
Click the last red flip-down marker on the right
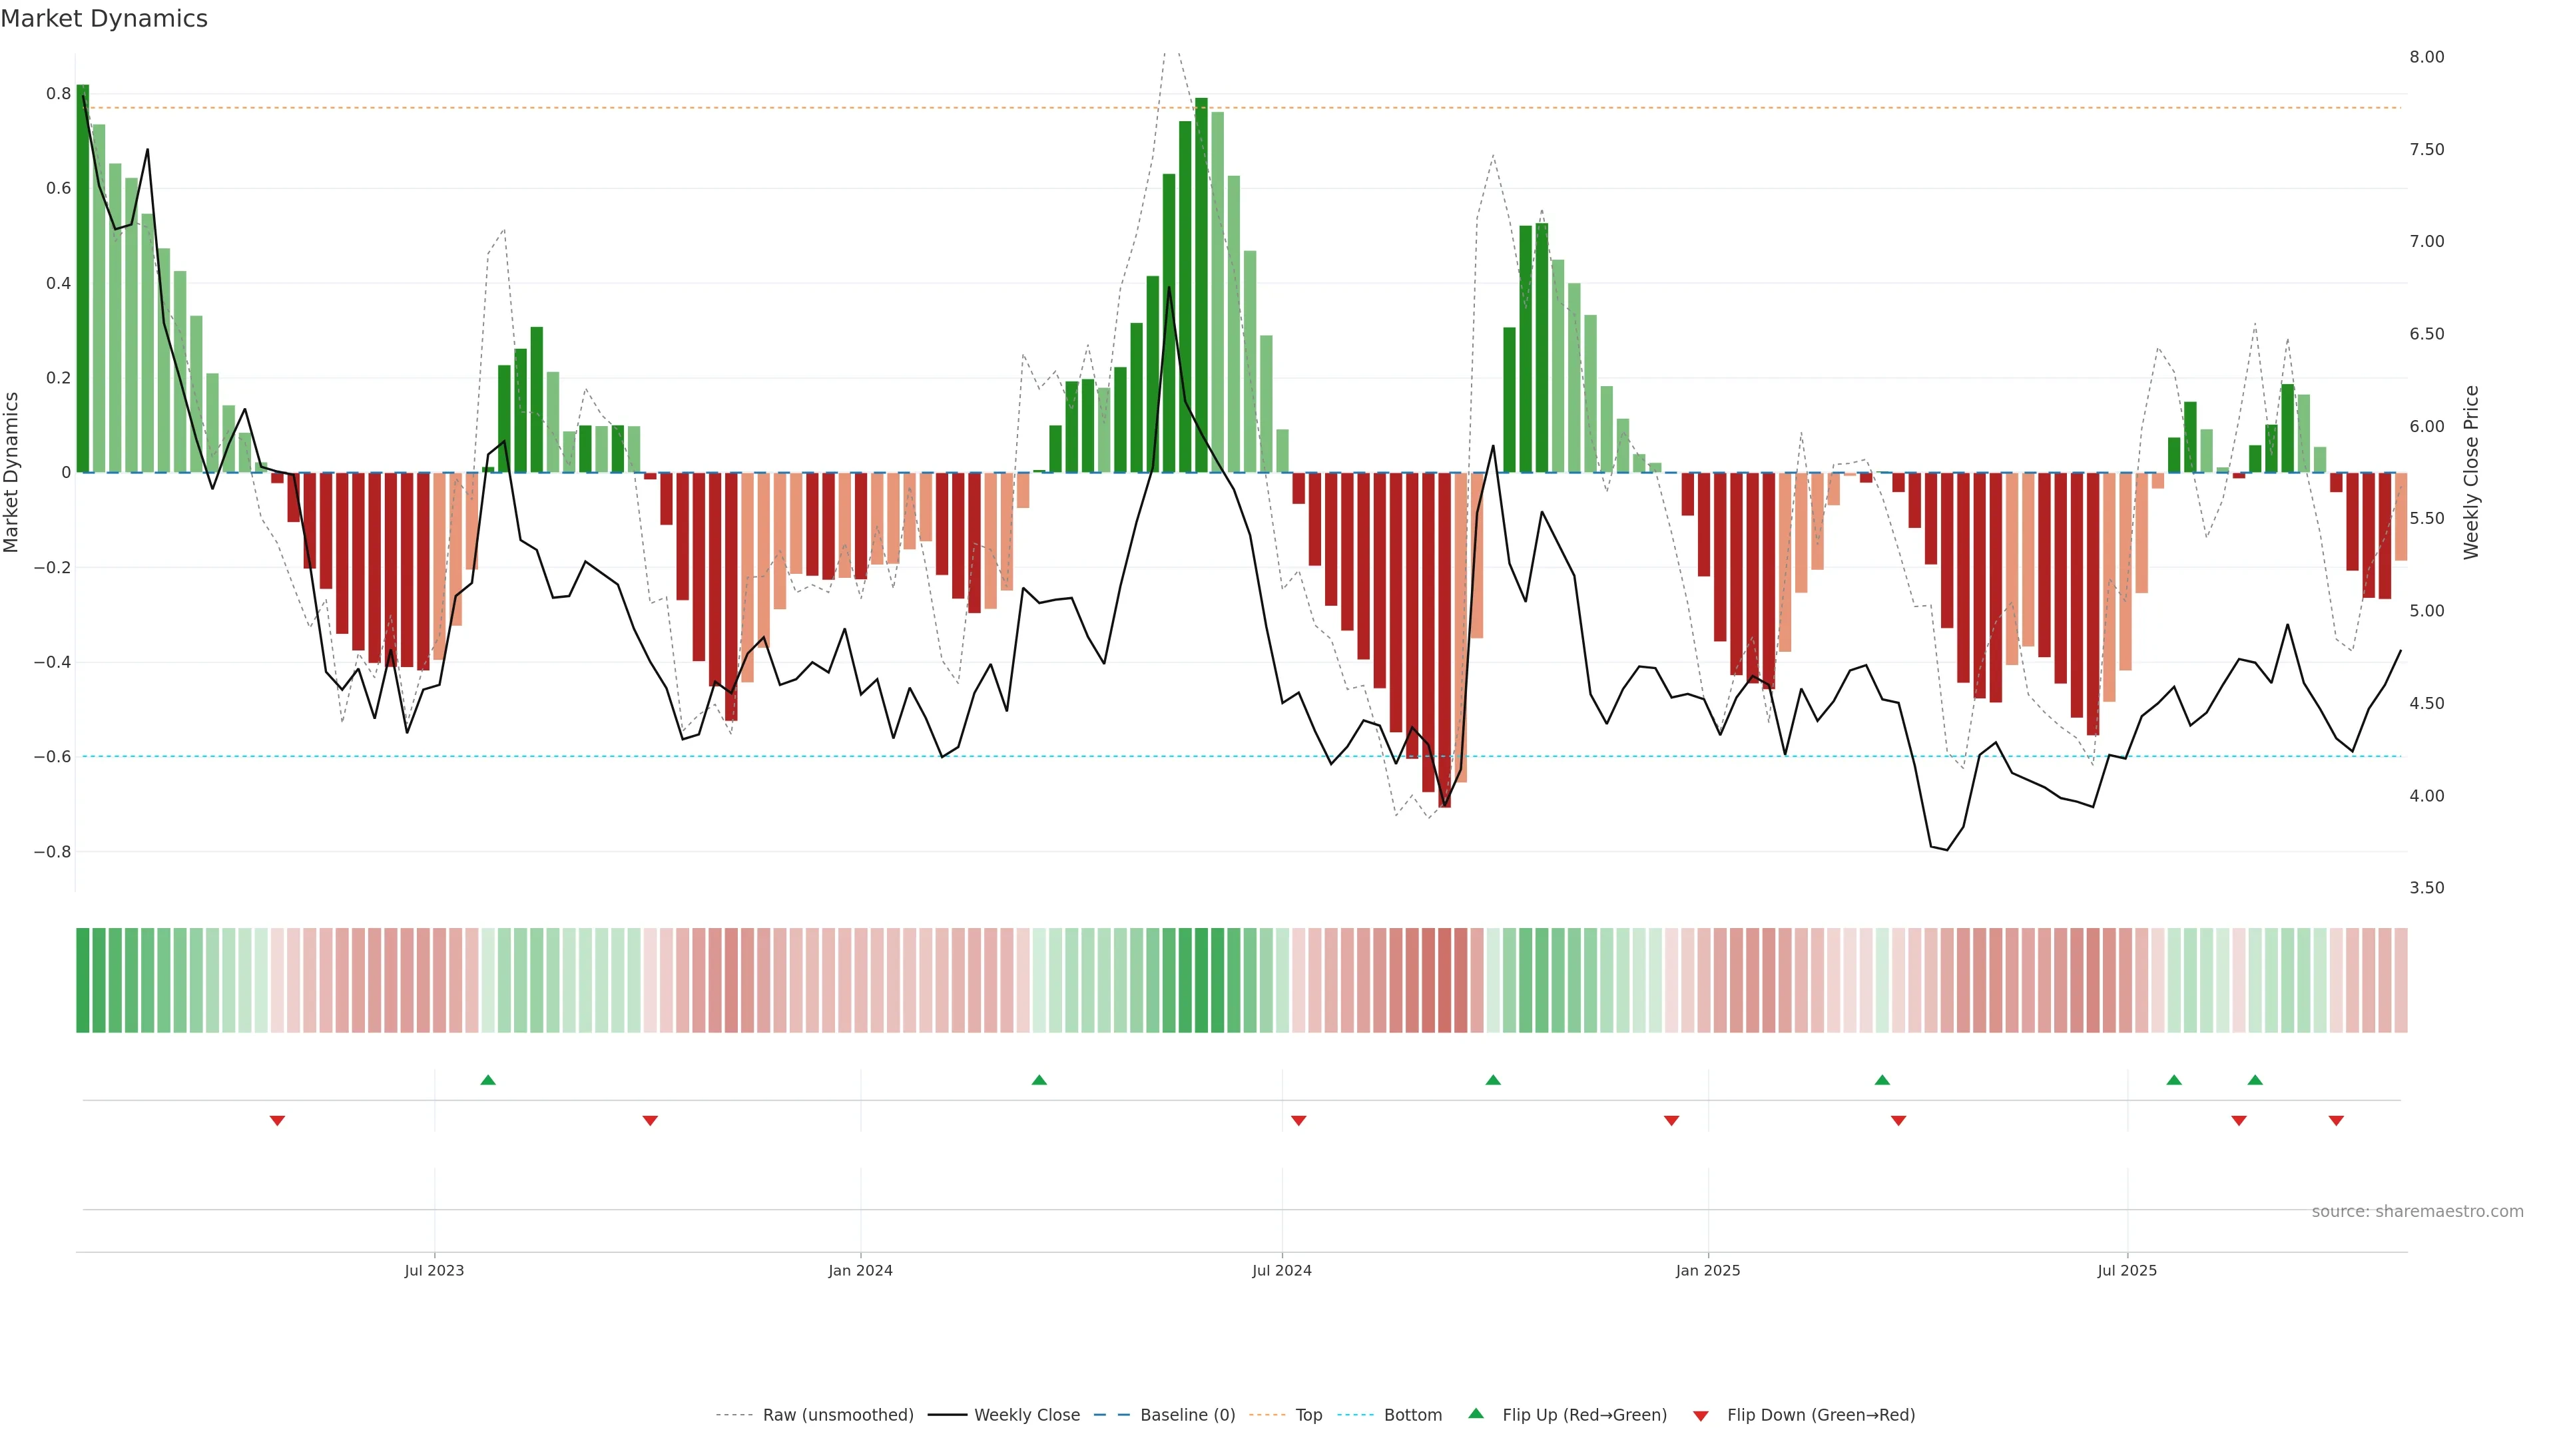tap(2336, 1120)
